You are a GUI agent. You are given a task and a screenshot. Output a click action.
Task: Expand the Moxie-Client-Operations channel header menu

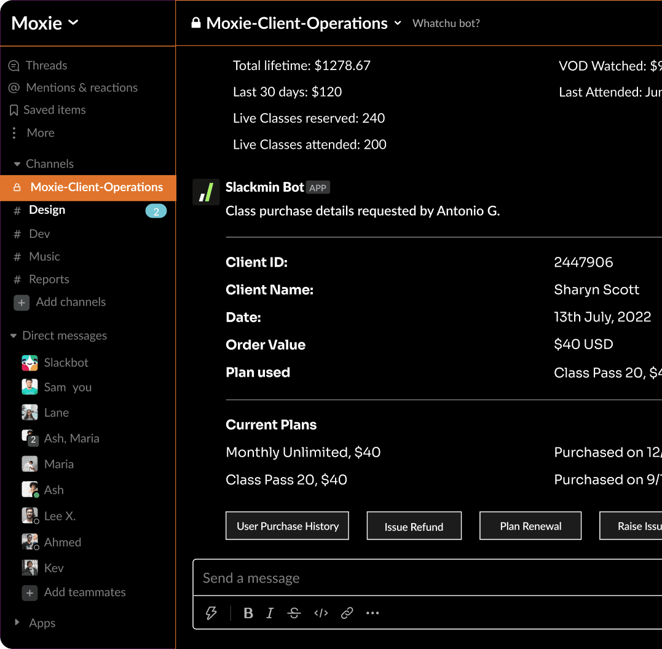coord(398,23)
